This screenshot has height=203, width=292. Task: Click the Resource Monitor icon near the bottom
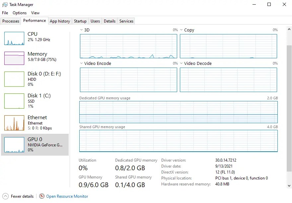(x=42, y=196)
